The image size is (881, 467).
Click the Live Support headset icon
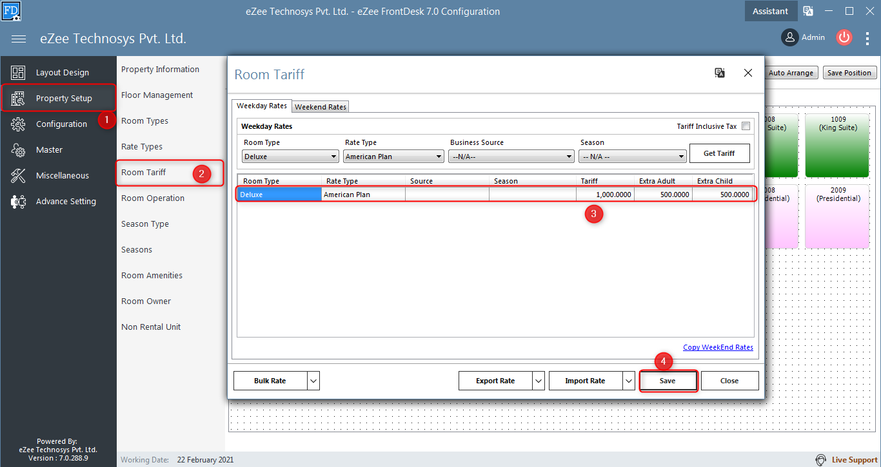(x=820, y=460)
